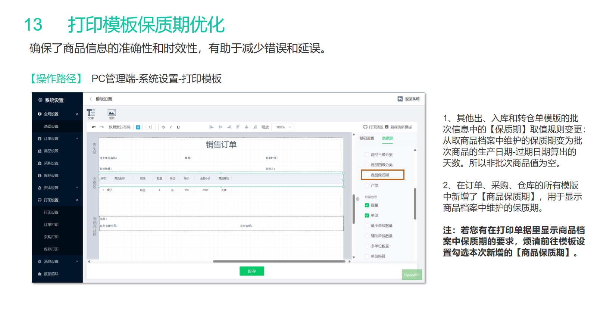Uncheck the 单位 checkbox
The image size is (597, 336).
(x=367, y=215)
